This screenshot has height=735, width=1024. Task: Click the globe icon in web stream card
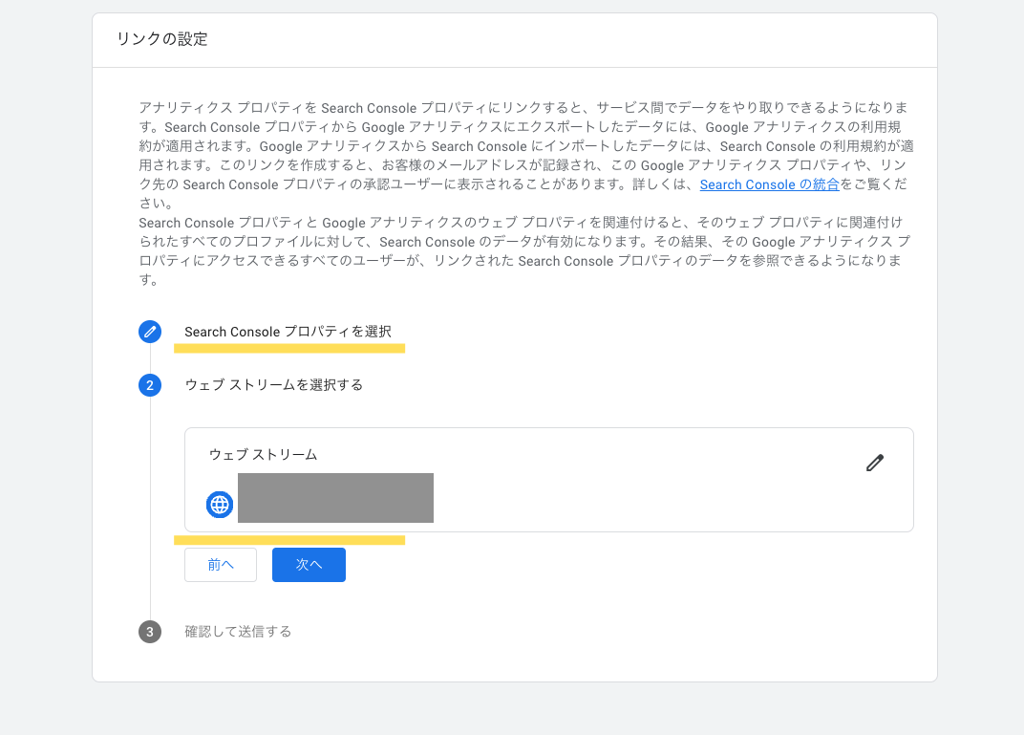point(220,505)
